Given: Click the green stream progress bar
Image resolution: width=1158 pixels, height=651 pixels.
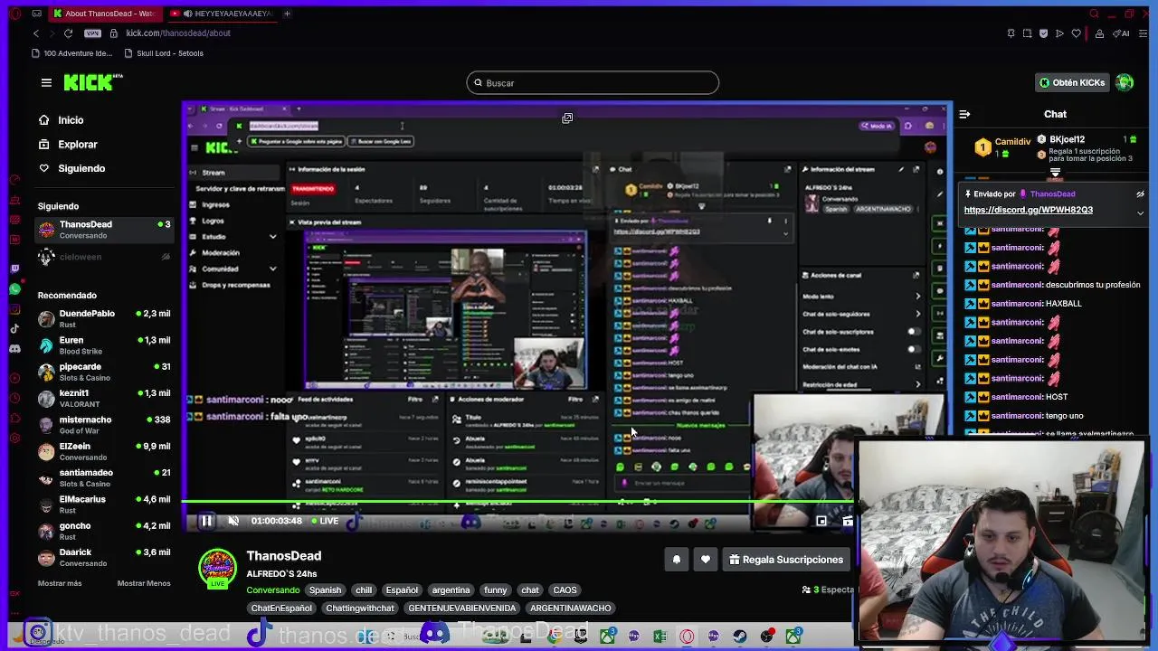Looking at the screenshot, I should 517,501.
